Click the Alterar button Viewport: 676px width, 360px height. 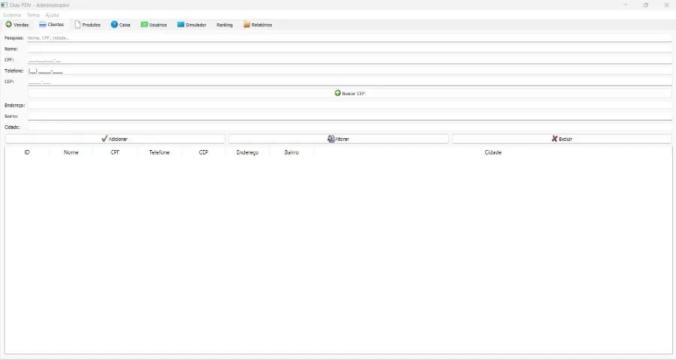click(x=338, y=139)
